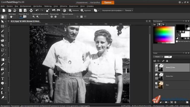Select the Flood Fill gradient tool
190x107 pixels.
[x=2, y=59]
